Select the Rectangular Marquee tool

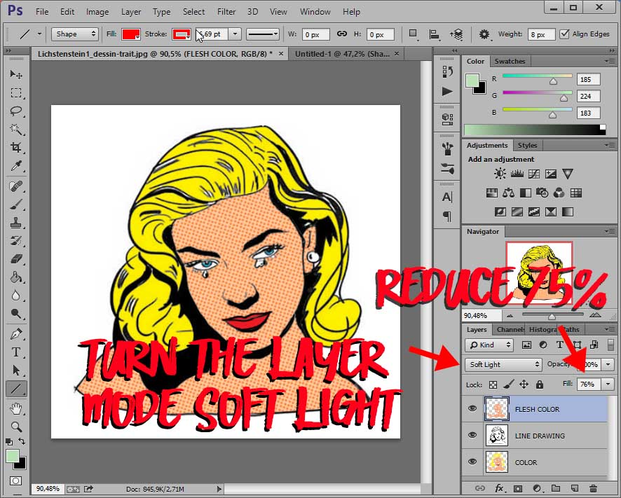[x=16, y=92]
